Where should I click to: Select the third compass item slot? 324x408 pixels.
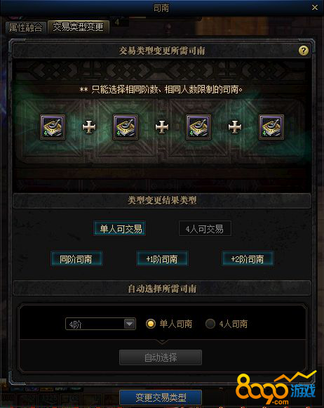click(x=198, y=127)
